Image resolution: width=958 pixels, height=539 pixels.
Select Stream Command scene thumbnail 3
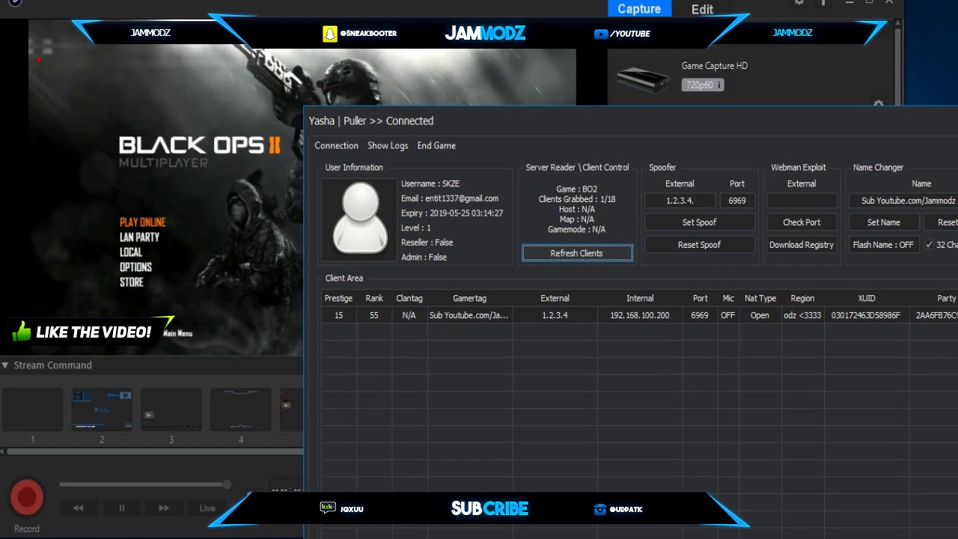171,409
